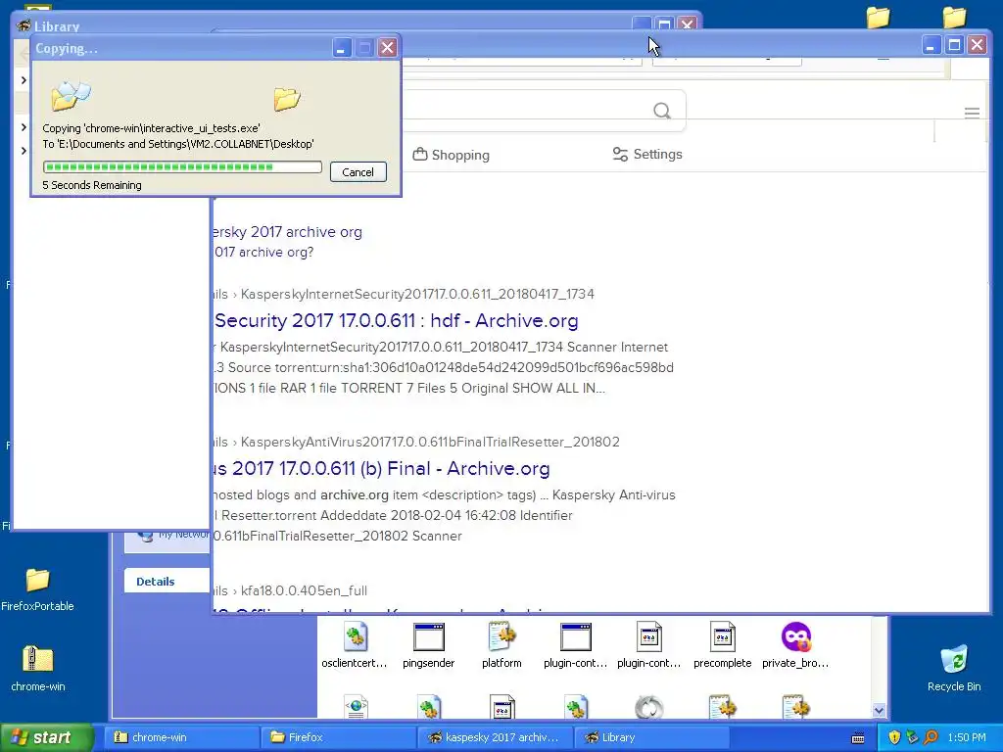Click the Safely Remove Hardware tray icon

coord(913,737)
